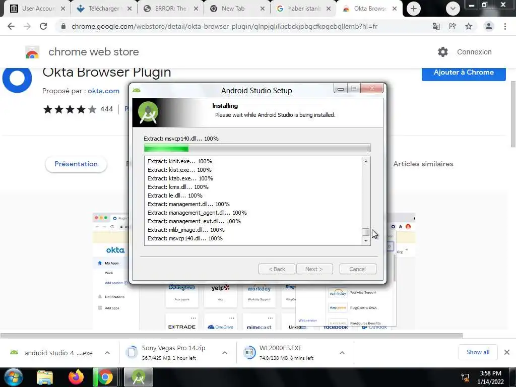The image size is (516, 387).
Task: Click the Next button in setup dialog
Action: tap(314, 269)
